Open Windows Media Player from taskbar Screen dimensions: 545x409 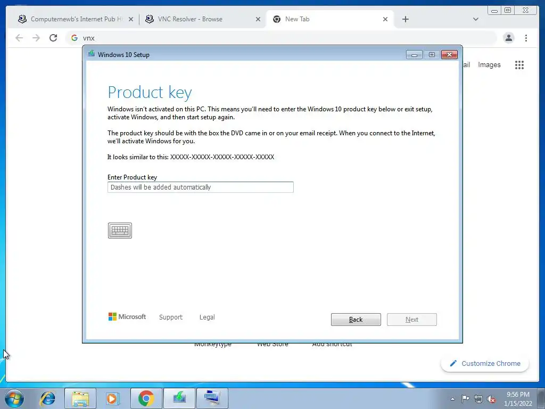click(x=113, y=398)
